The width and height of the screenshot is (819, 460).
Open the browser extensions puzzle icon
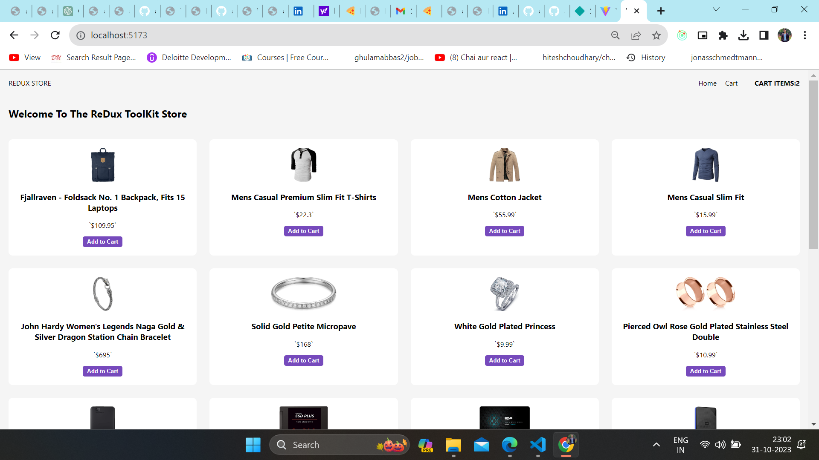[723, 35]
